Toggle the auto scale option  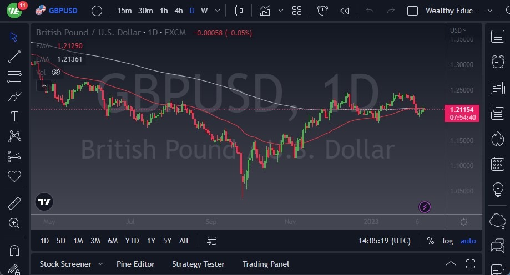tap(468, 241)
